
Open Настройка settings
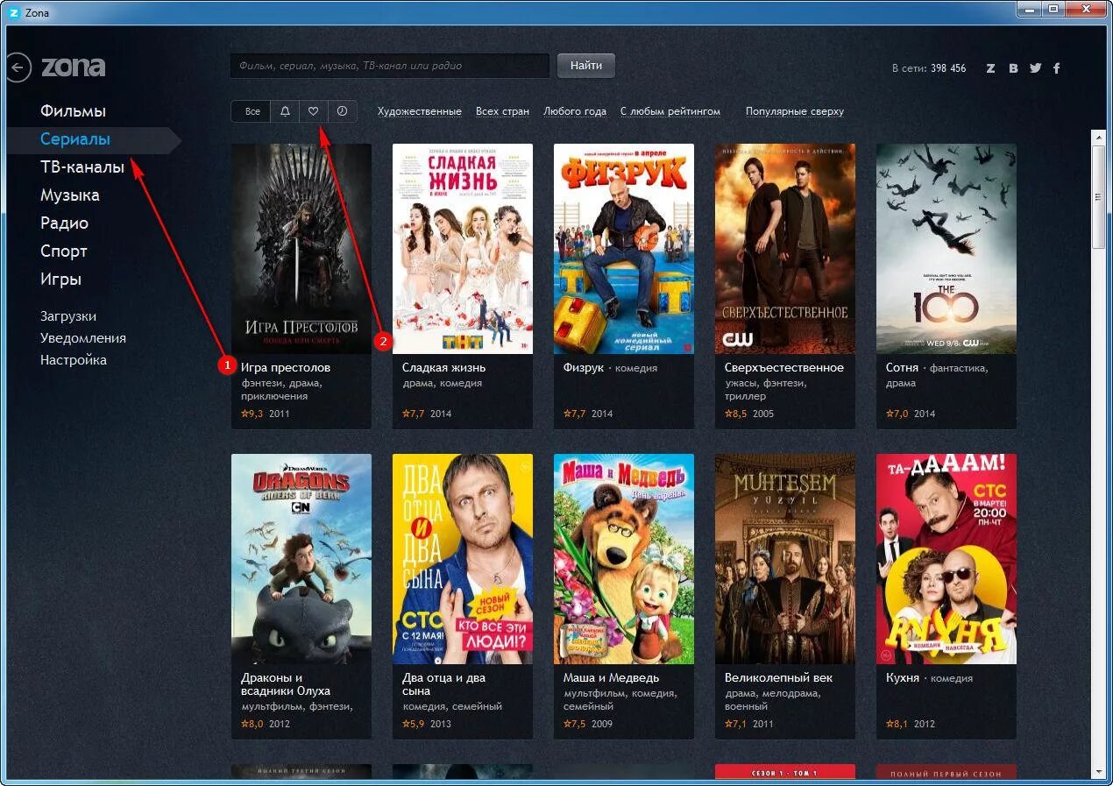point(74,360)
